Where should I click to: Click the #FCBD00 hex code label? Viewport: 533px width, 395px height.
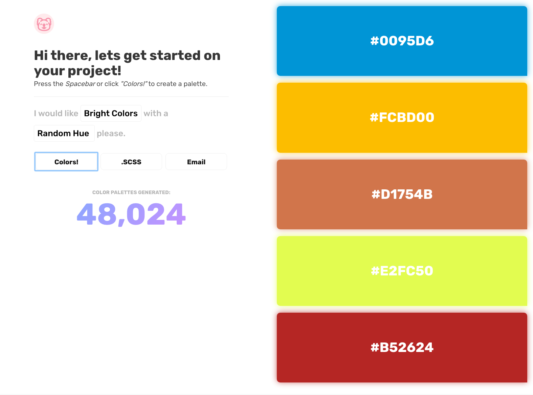(x=402, y=118)
